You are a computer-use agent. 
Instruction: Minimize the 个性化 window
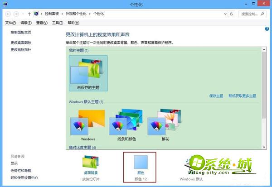click(x=246, y=4)
